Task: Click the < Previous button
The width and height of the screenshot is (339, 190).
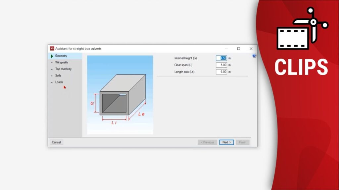Action: [x=207, y=142]
